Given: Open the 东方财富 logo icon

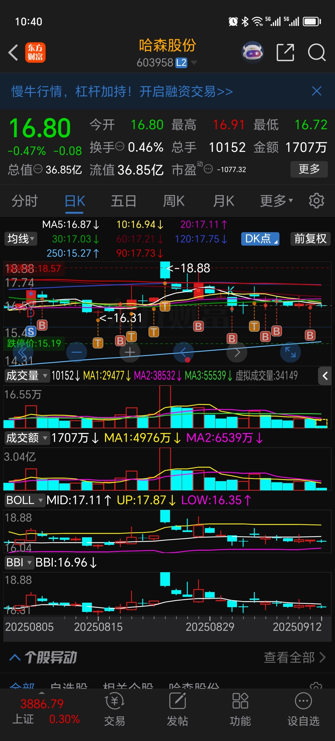Looking at the screenshot, I should point(35,52).
